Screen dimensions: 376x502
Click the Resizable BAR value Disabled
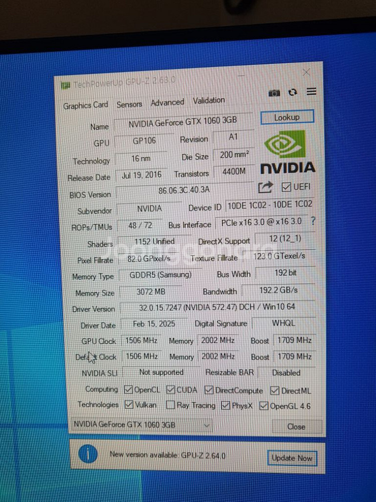(x=286, y=373)
